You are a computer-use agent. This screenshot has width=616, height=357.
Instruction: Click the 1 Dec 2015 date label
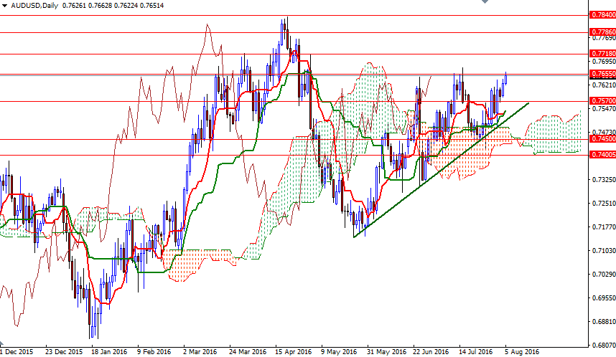pos(17,352)
